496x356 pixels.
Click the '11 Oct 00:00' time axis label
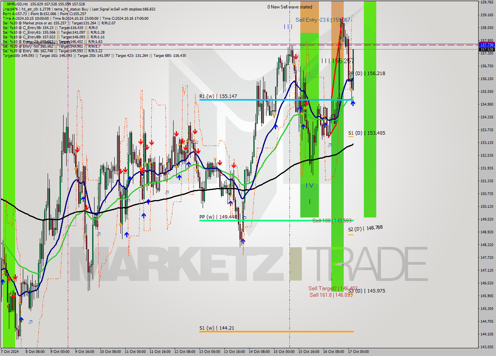click(x=135, y=352)
